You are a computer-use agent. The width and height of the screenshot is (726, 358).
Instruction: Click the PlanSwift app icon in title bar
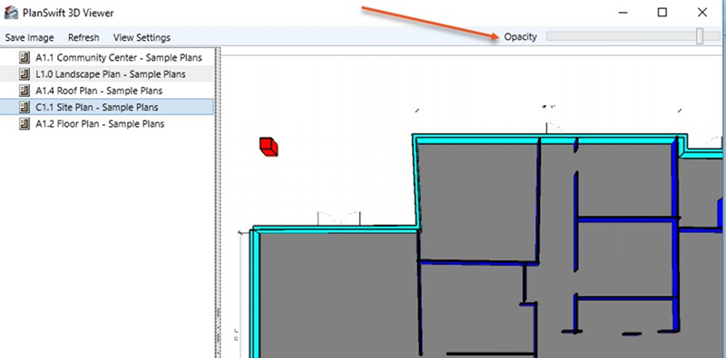coord(11,13)
